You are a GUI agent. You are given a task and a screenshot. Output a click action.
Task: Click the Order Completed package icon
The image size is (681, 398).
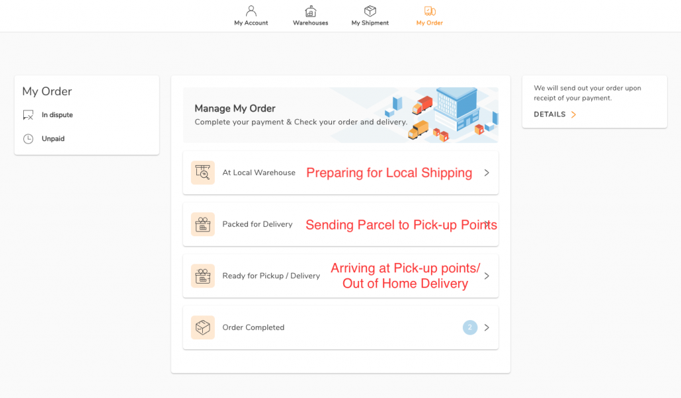(x=202, y=327)
